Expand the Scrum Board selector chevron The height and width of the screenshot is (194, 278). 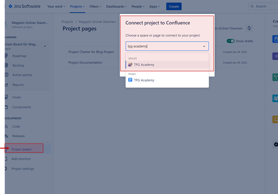click(x=45, y=46)
